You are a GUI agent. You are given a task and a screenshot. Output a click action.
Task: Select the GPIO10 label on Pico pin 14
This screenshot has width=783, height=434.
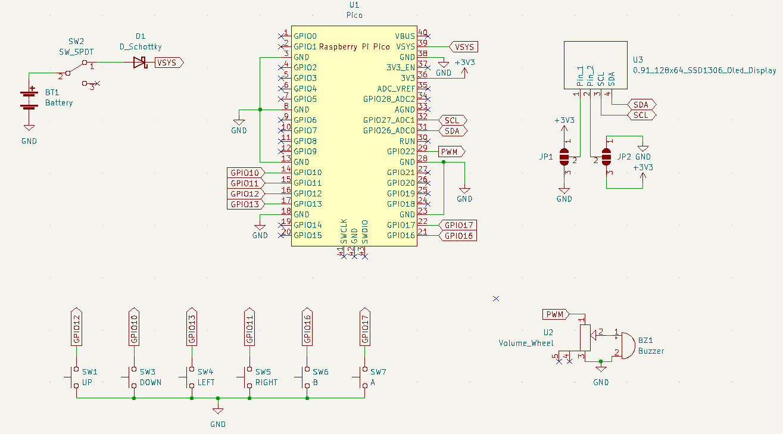[245, 173]
